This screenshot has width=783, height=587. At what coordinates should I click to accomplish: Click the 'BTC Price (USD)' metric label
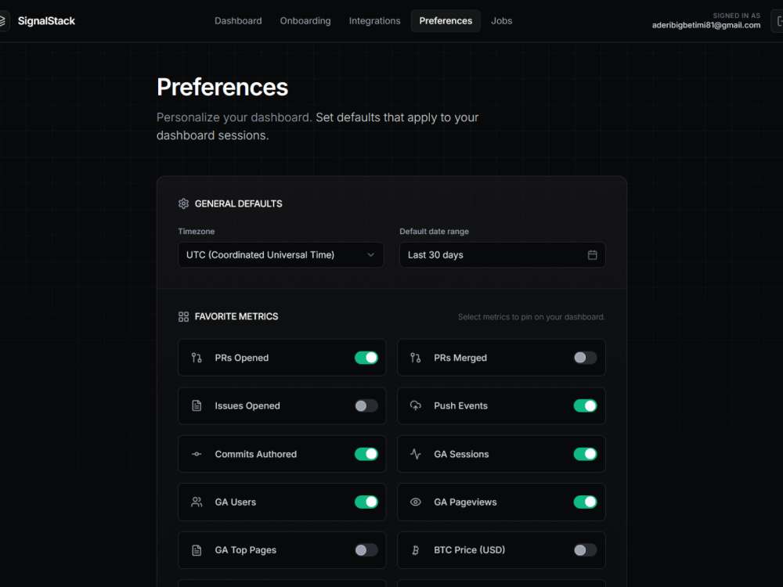click(469, 550)
